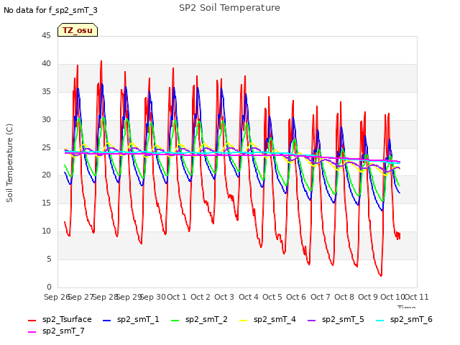Image resolution: width=460 pixels, height=345 pixels.
Task: Click the TZ_osu annotation label
Action: [78, 30]
